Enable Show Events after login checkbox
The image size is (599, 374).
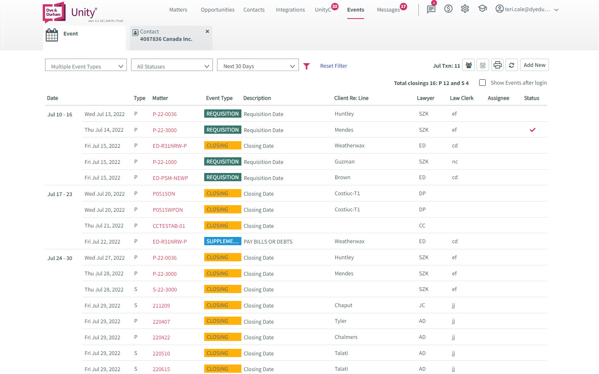(x=482, y=83)
